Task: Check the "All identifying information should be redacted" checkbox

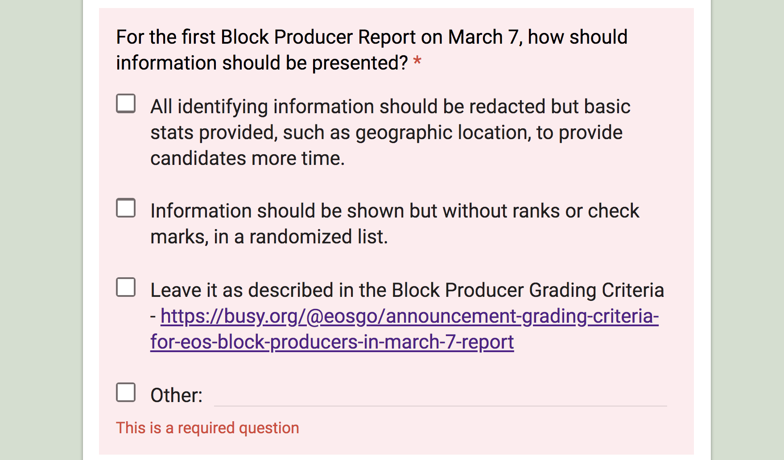Action: 126,103
